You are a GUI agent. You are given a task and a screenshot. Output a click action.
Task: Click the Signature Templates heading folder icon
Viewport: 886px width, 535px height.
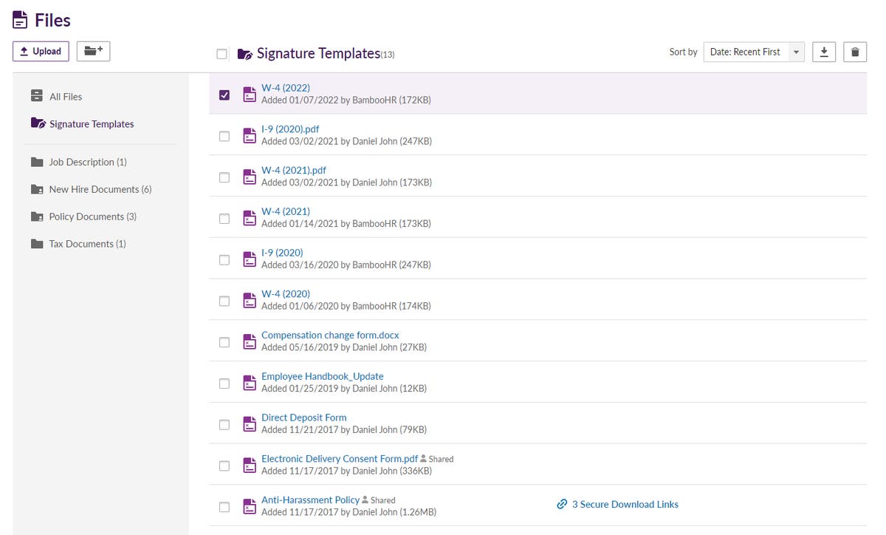coord(245,54)
